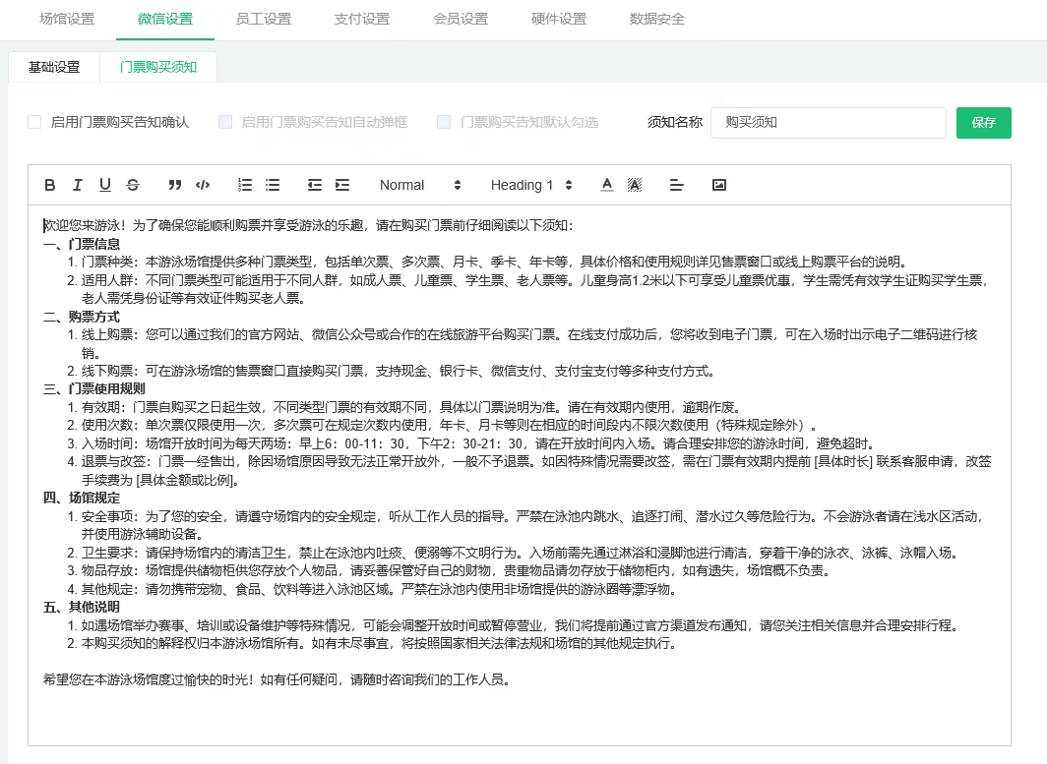Open the 基础设置 sub-tab

54,67
